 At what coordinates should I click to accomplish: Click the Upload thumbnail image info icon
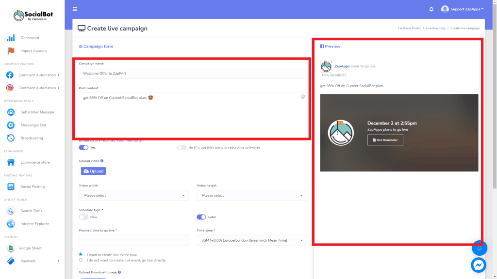tap(119, 272)
